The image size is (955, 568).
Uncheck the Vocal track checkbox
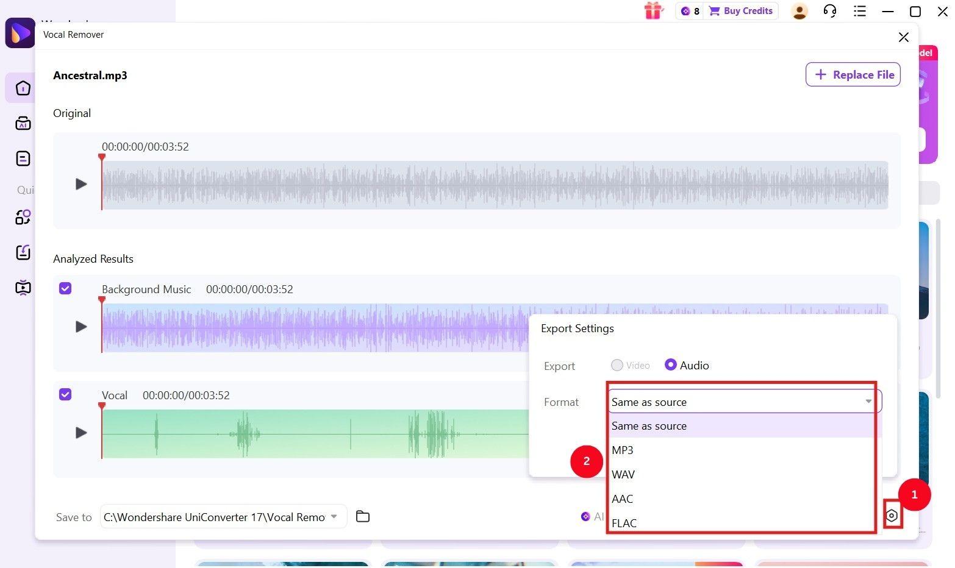[65, 394]
